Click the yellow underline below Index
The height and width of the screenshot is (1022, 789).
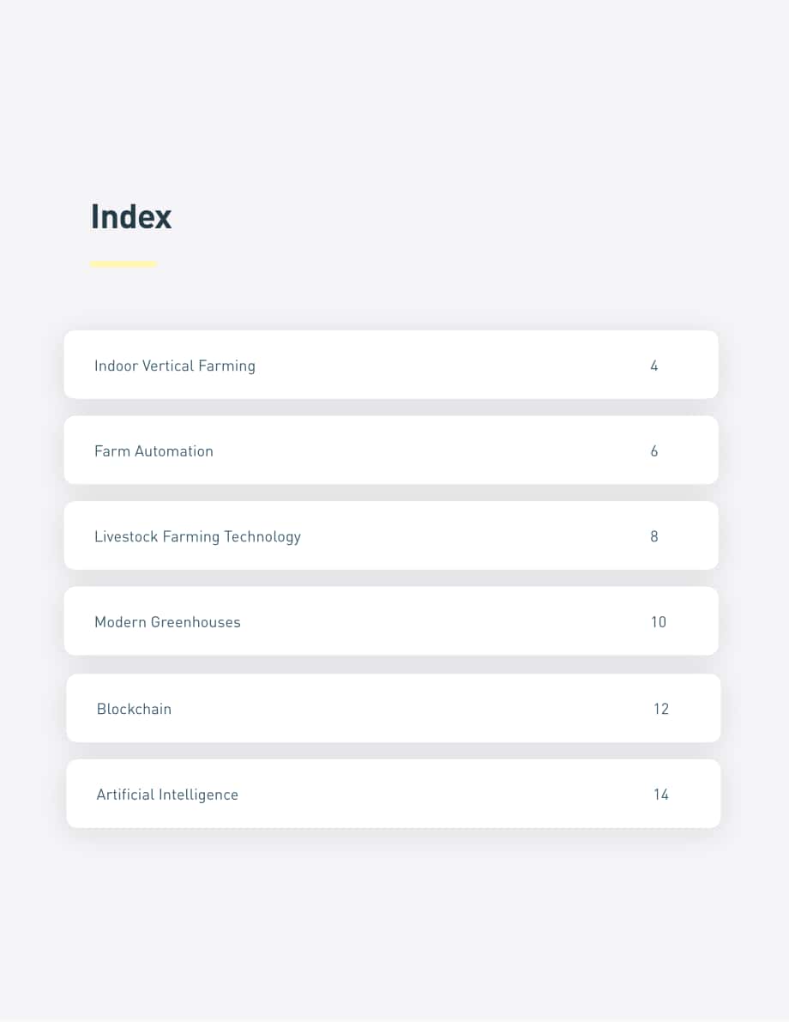tap(123, 264)
